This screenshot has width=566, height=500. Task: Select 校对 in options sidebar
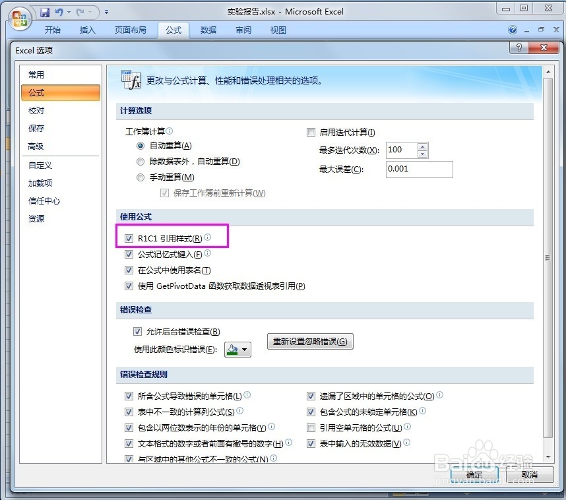[61, 111]
